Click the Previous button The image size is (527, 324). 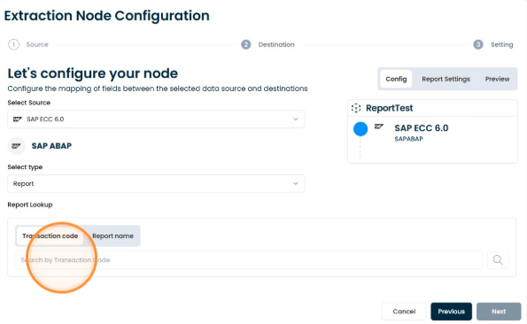point(452,312)
